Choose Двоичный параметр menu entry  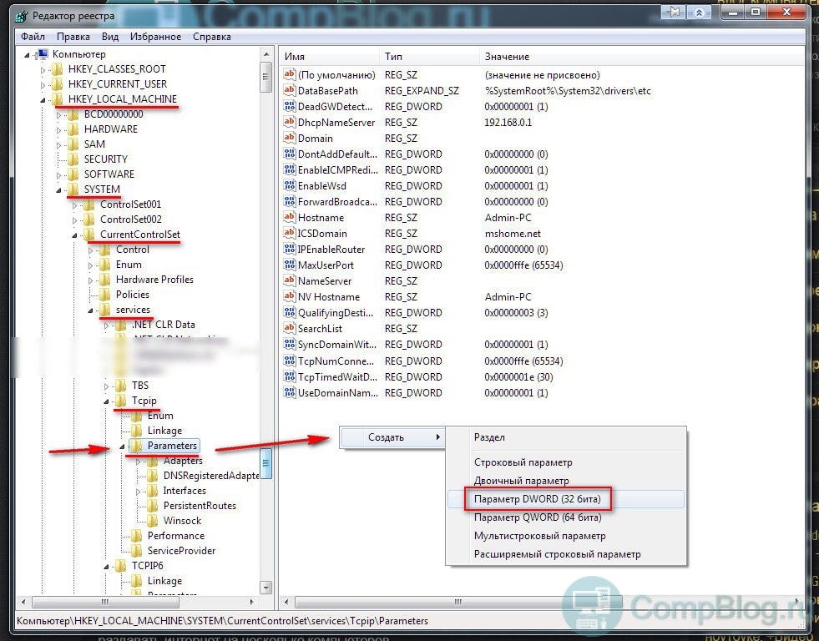click(x=566, y=481)
